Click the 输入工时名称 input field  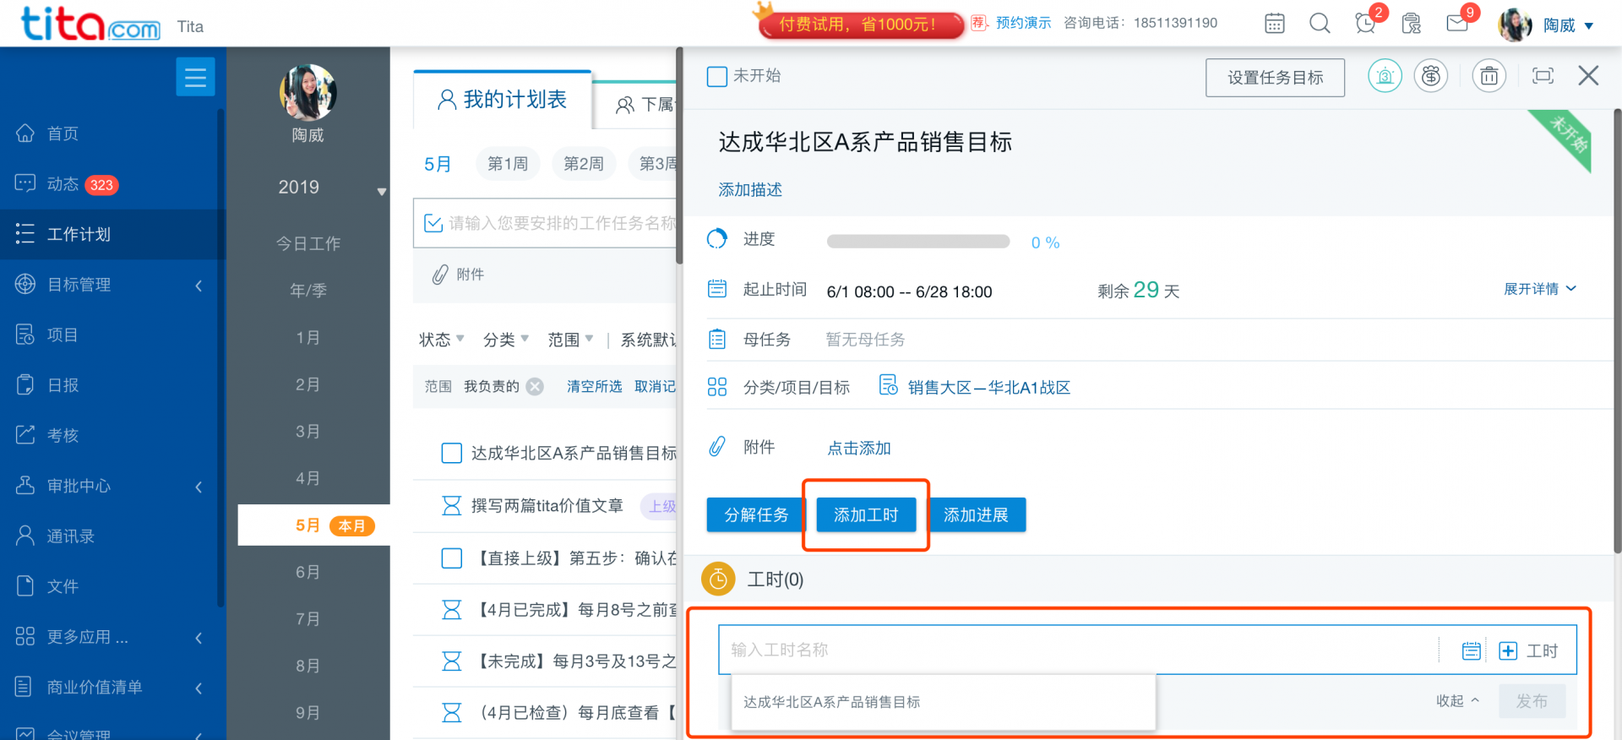(x=1079, y=650)
